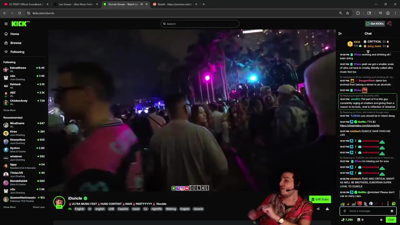Expand Recommended list with Show More
The height and width of the screenshot is (225, 400).
(x=9, y=207)
